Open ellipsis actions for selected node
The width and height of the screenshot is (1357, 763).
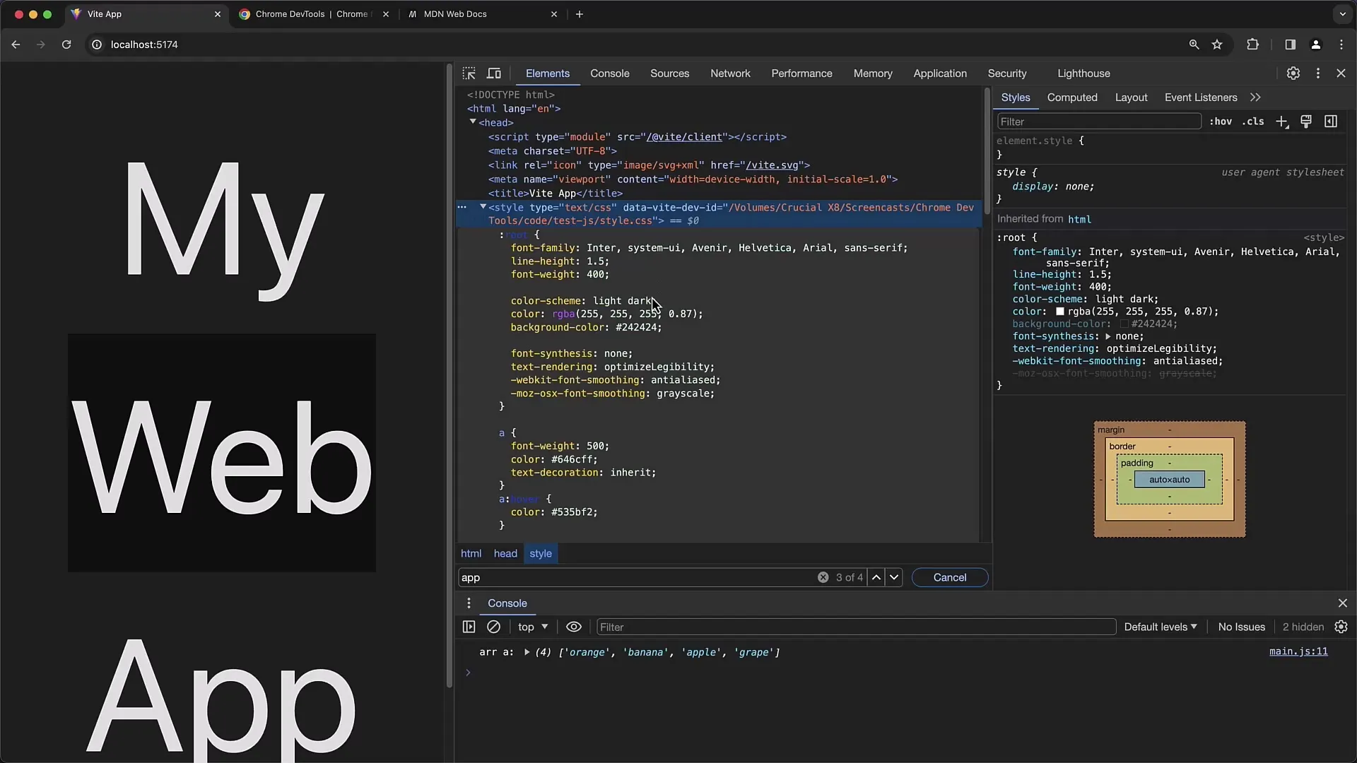click(x=462, y=207)
